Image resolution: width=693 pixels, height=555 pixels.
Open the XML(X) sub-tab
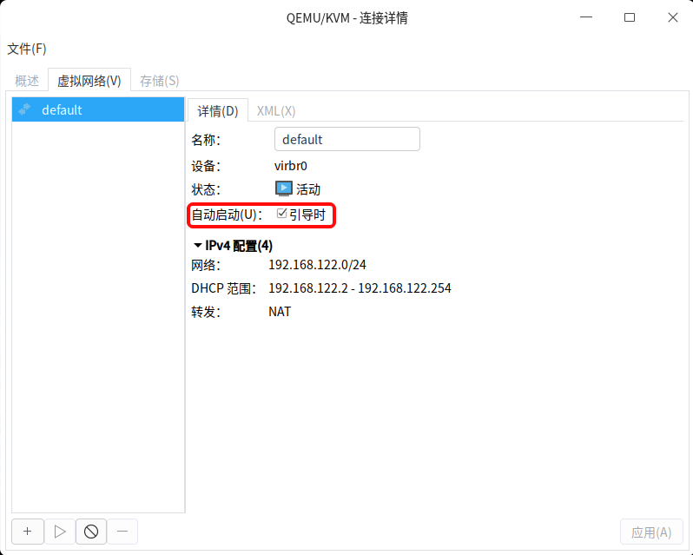pyautogui.click(x=276, y=111)
